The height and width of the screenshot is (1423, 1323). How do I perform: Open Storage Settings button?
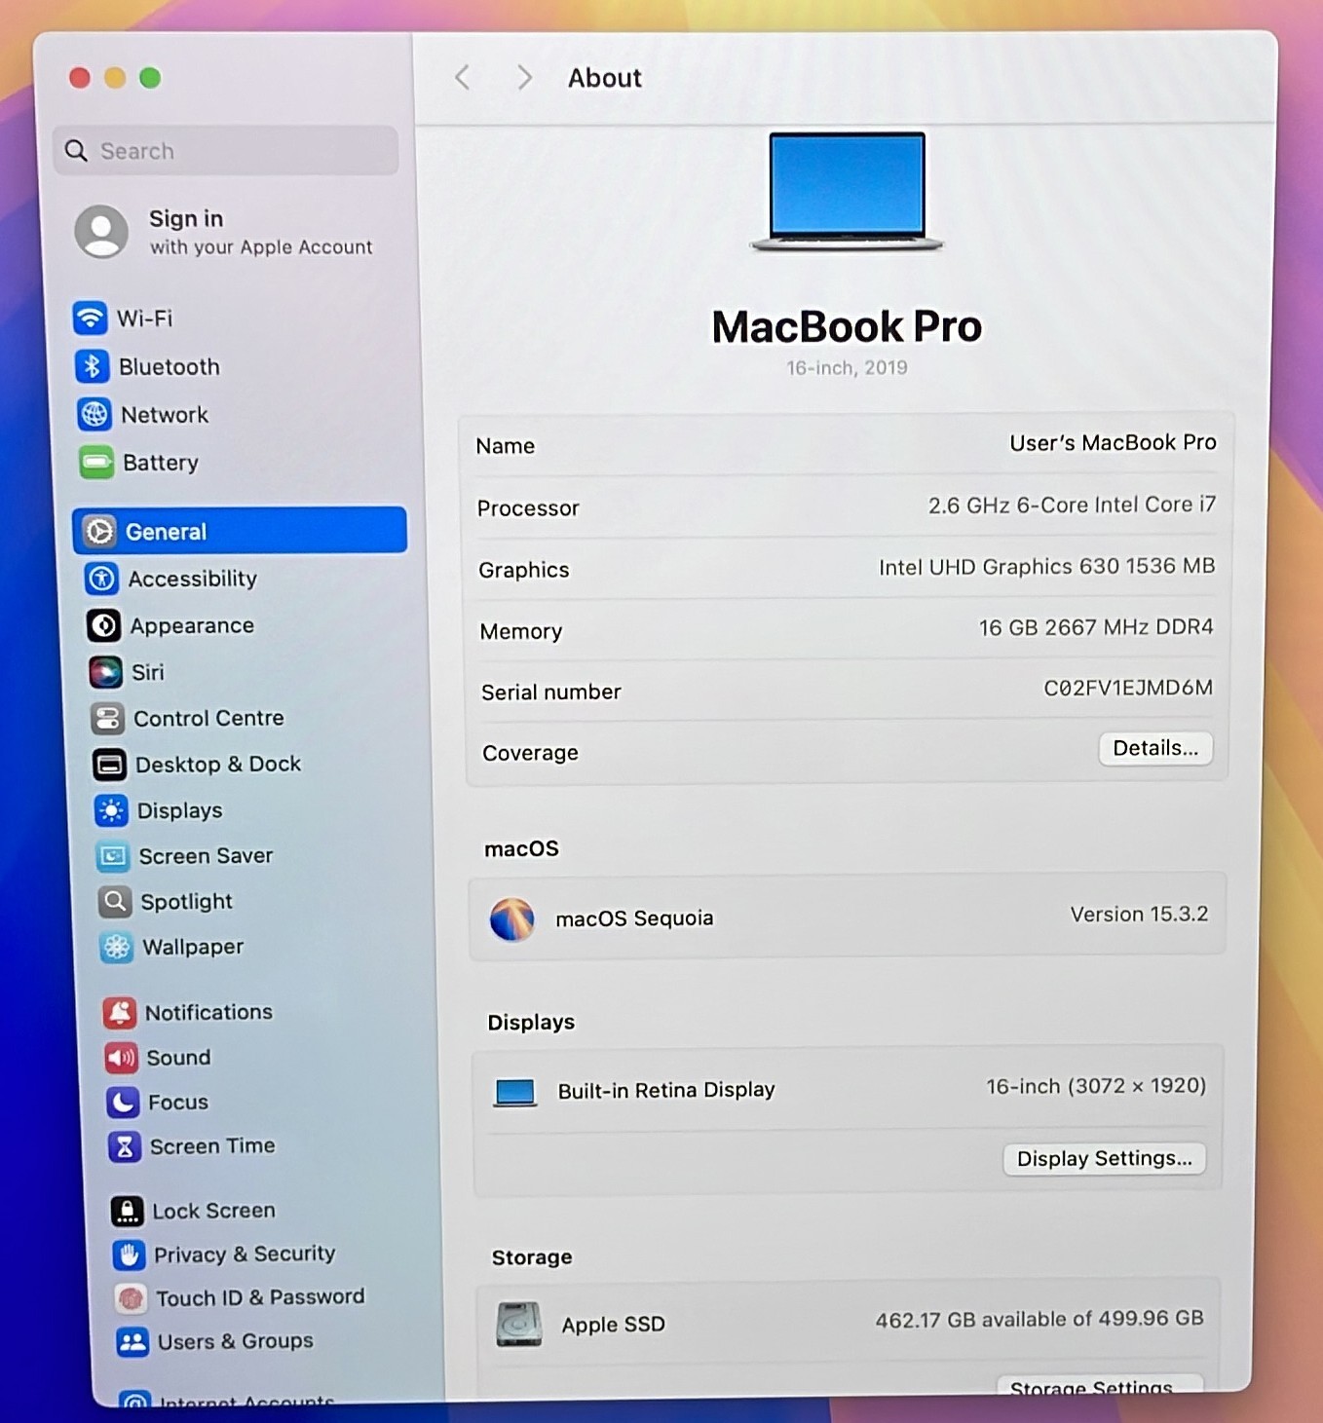pos(1100,1385)
